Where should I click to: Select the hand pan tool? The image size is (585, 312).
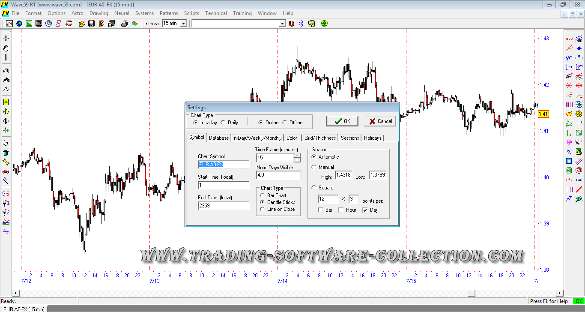6,48
